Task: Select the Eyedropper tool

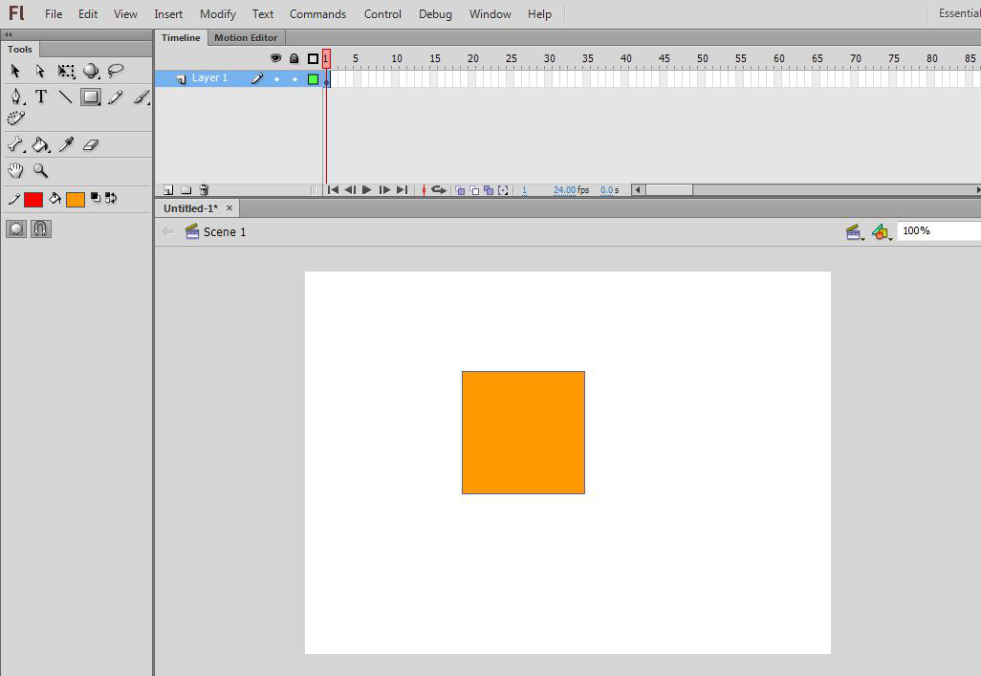Action: [x=66, y=145]
